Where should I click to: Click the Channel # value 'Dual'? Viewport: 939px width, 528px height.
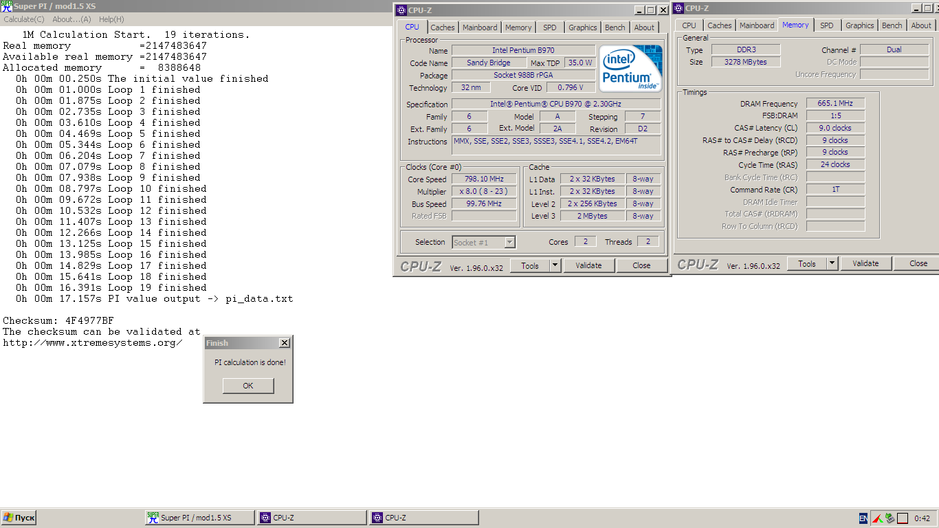click(x=894, y=49)
